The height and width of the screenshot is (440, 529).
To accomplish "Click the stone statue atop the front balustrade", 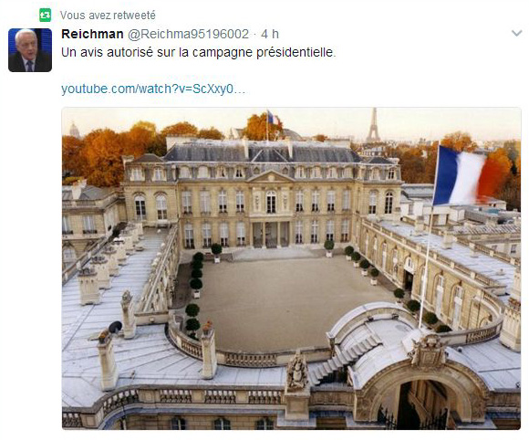I will (297, 371).
